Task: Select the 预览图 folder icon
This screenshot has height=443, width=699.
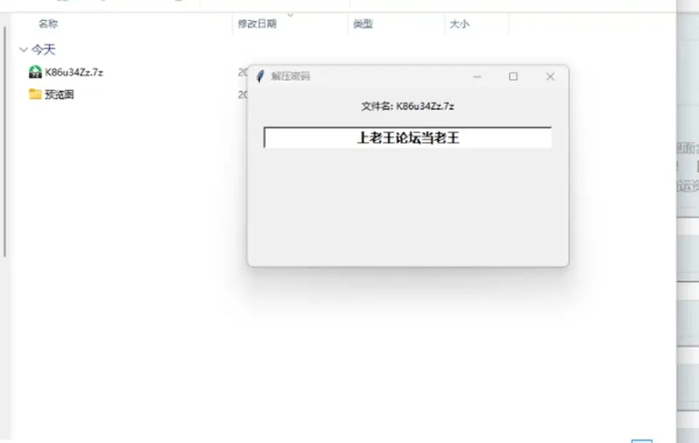Action: (35, 94)
